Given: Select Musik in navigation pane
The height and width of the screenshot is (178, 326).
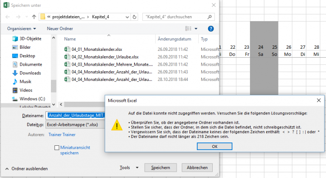Looking at the screenshot, I should click(22, 82).
